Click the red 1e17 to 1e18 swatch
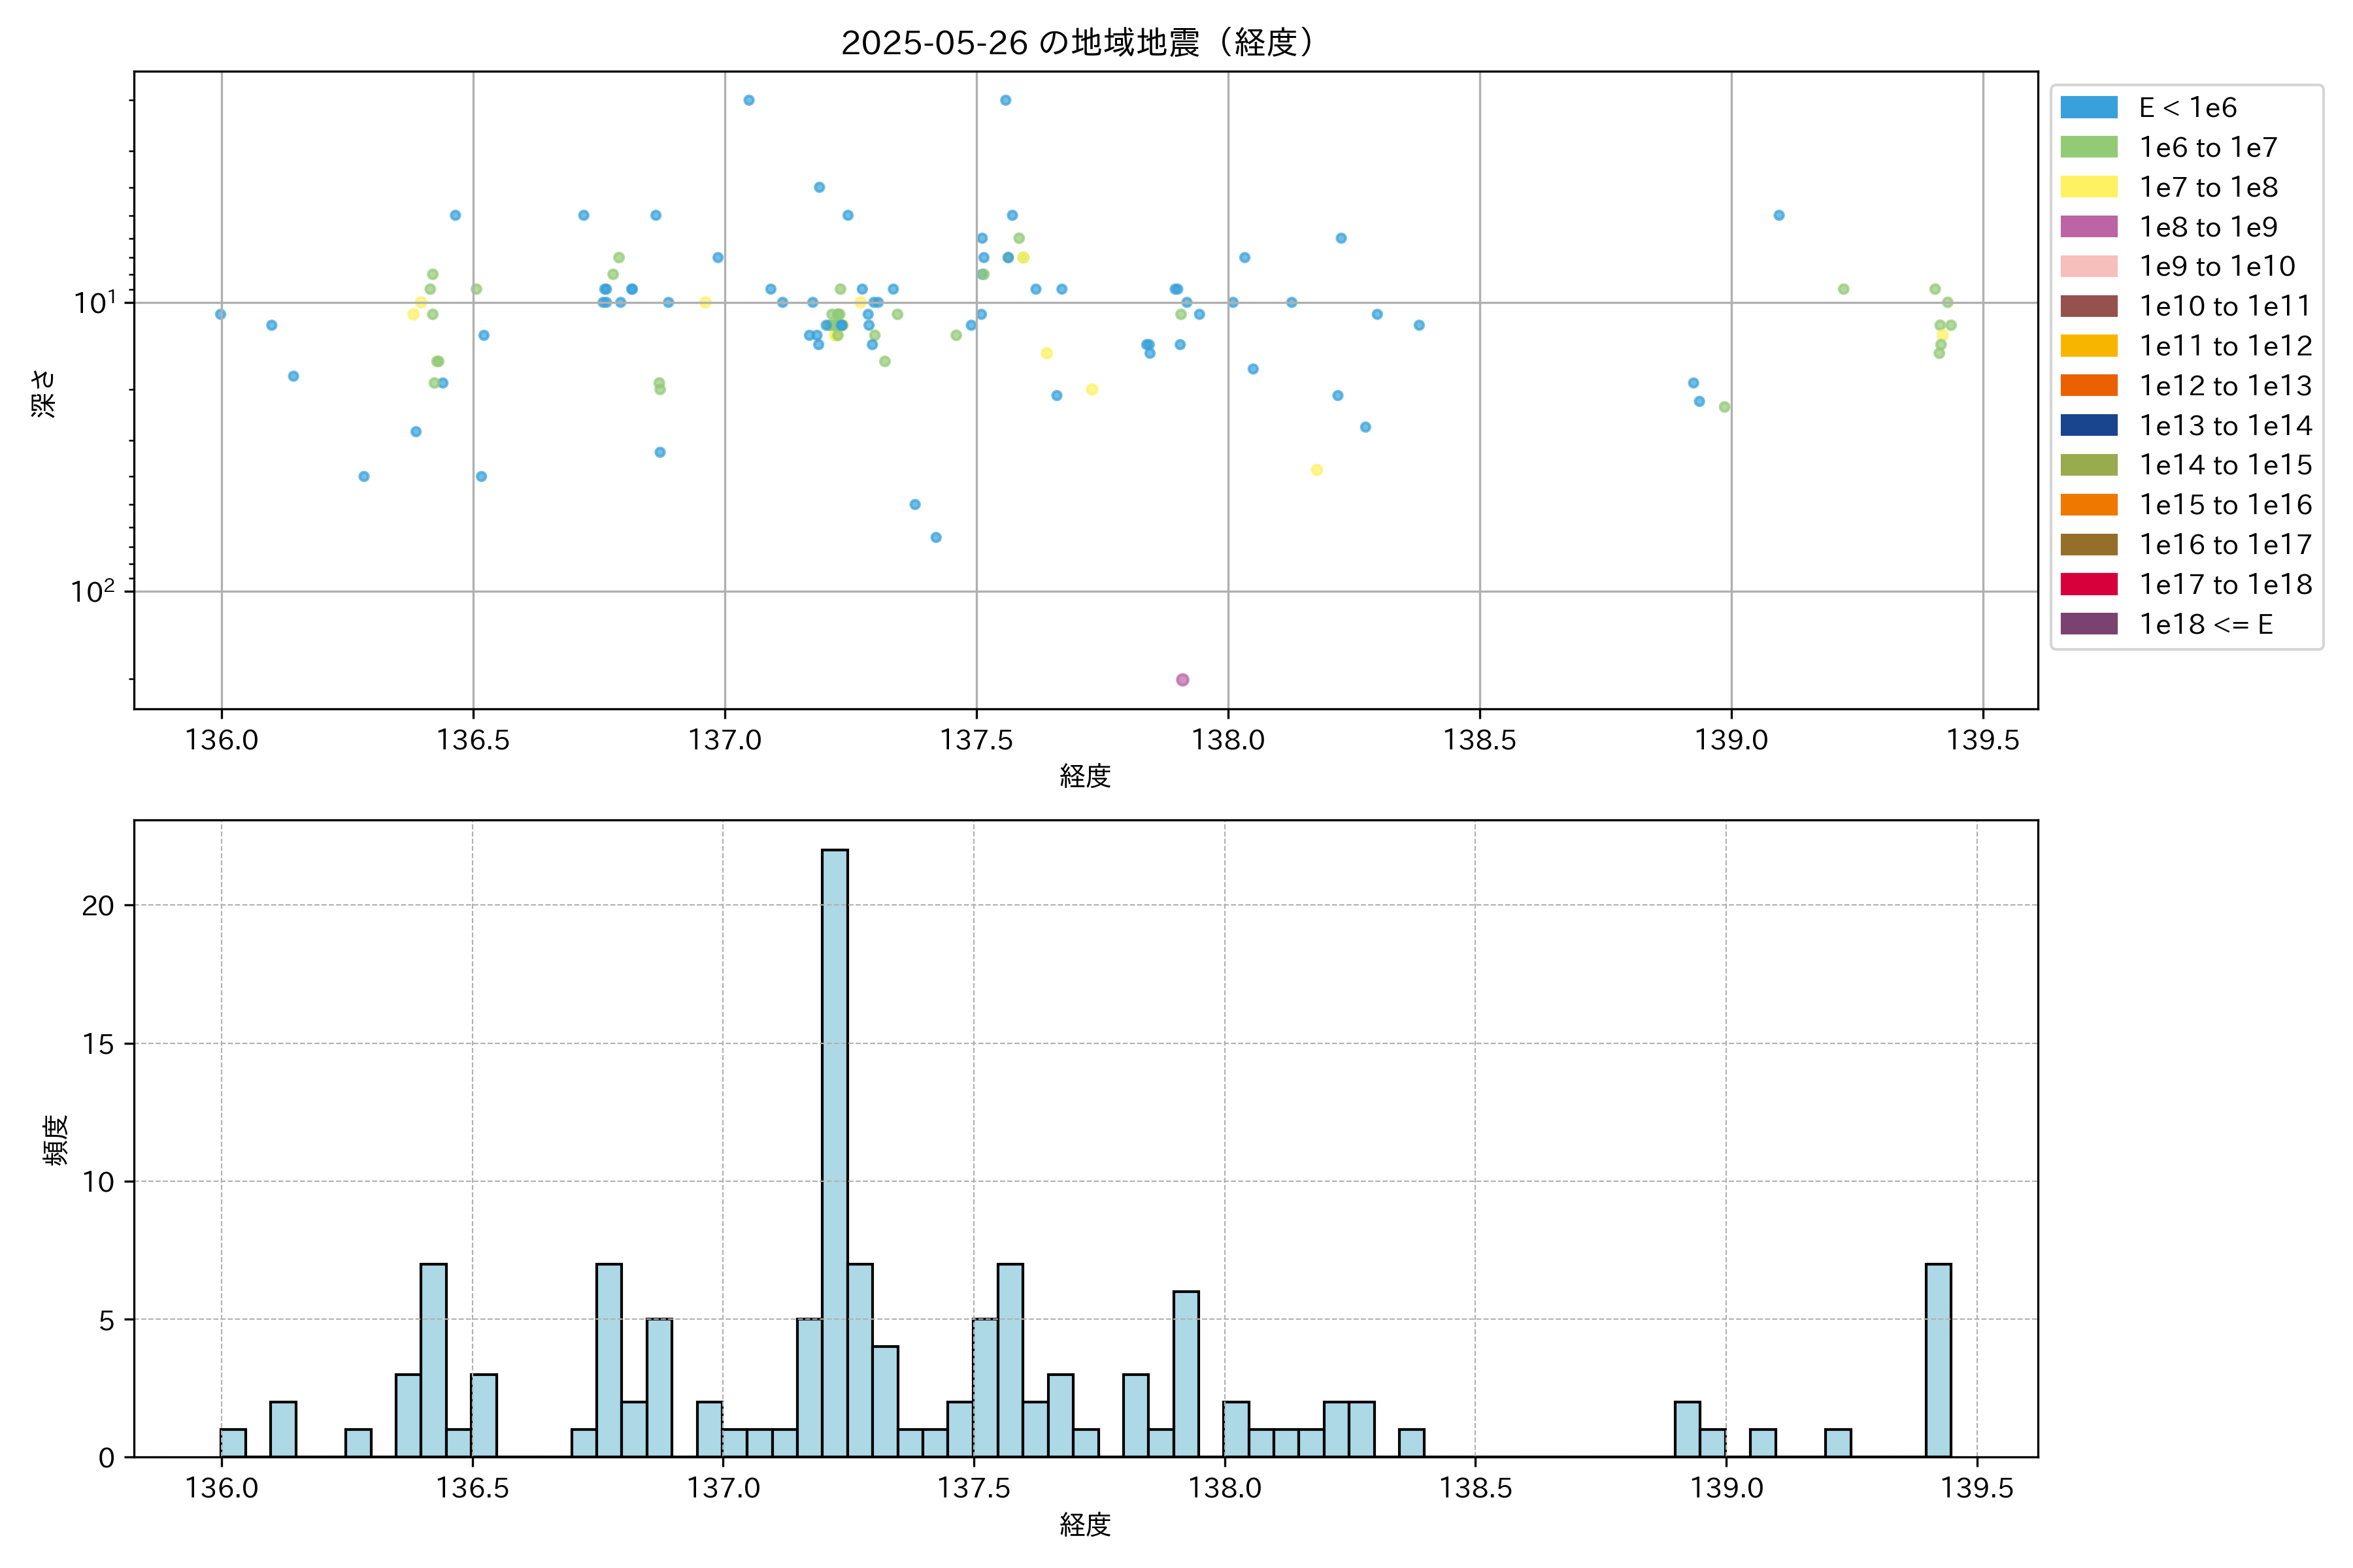 pos(2089,584)
